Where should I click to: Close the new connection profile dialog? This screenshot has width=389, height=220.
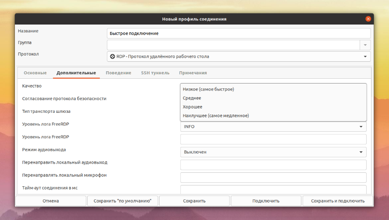368,19
